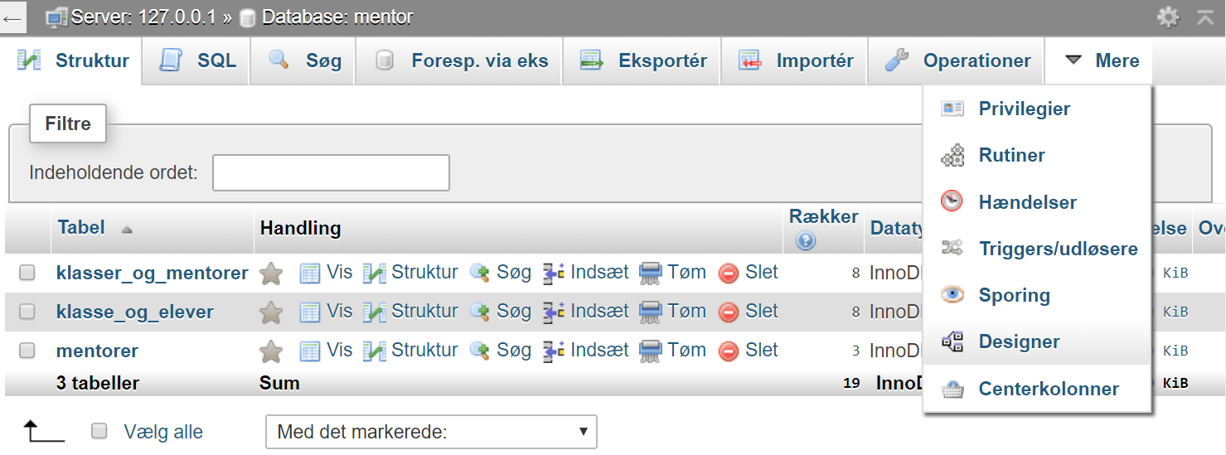The width and height of the screenshot is (1226, 455).
Task: Collapse the Mere dropdown menu
Action: (x=1098, y=61)
